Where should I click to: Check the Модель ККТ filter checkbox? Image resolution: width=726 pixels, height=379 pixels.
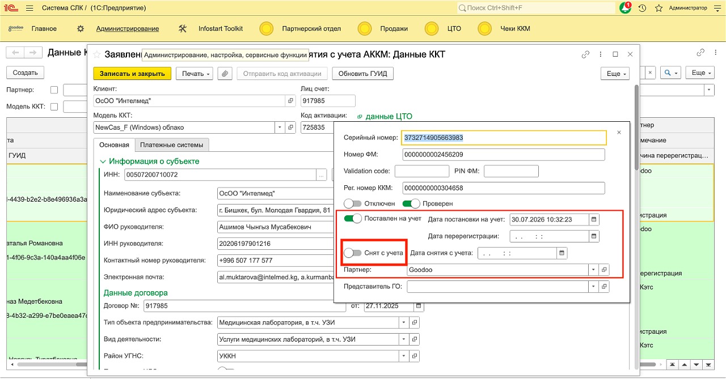(x=54, y=107)
